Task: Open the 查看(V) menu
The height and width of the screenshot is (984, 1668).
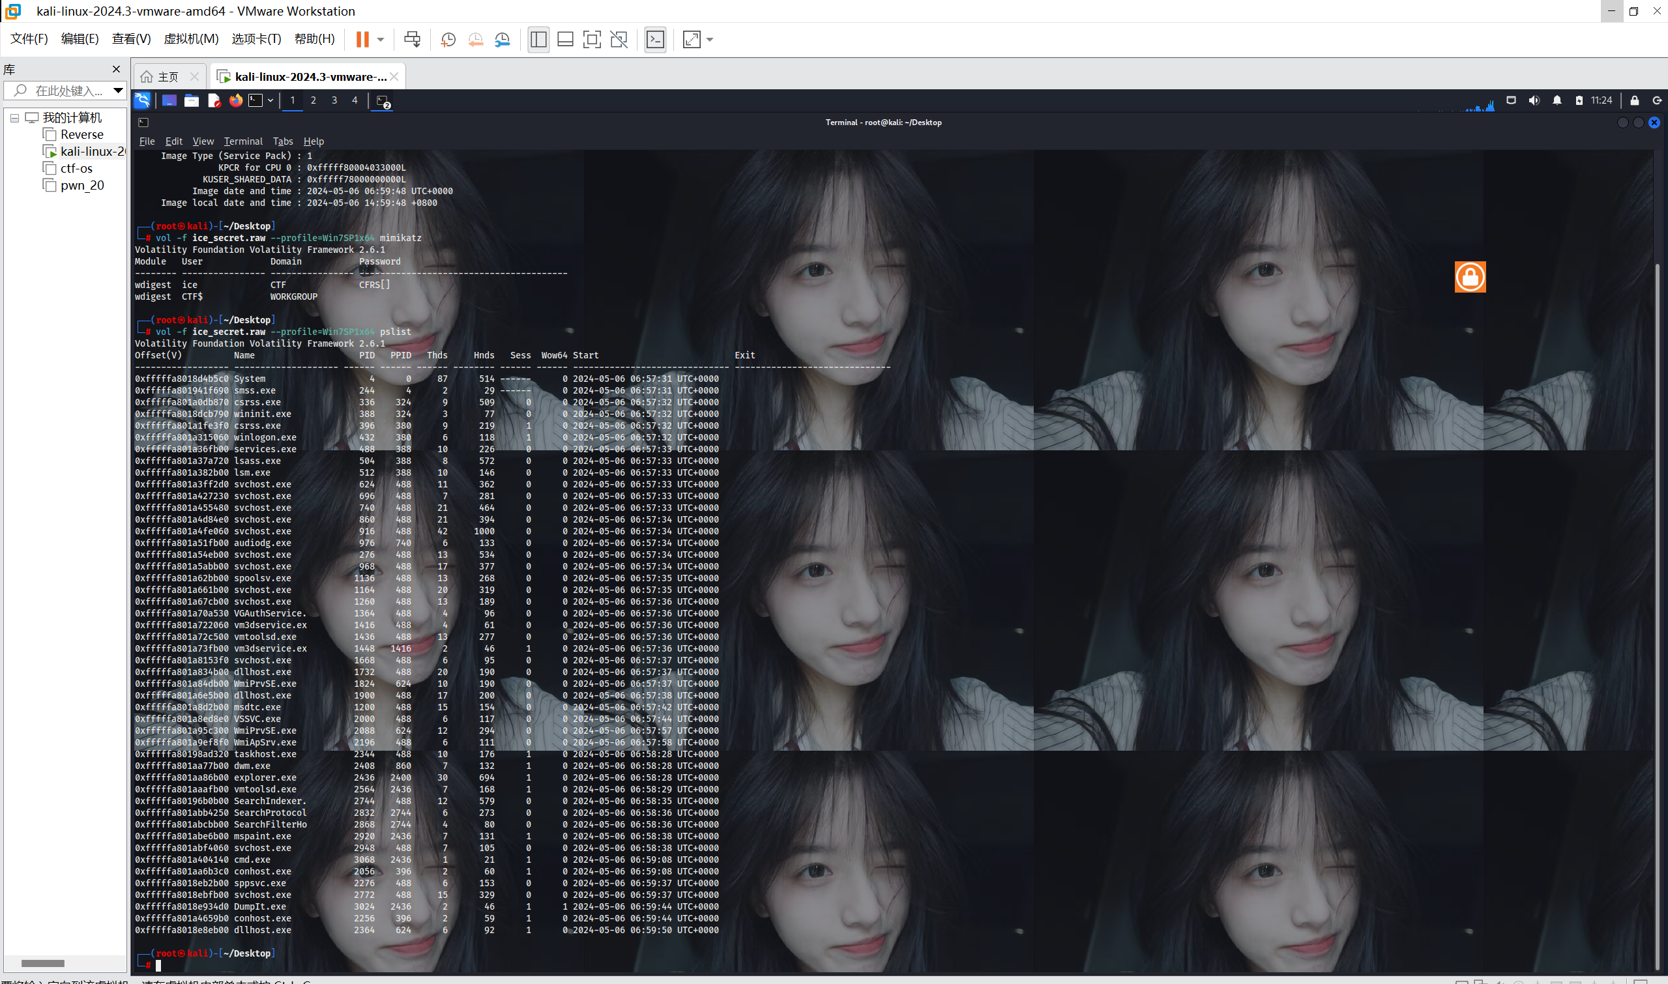Action: 131,39
